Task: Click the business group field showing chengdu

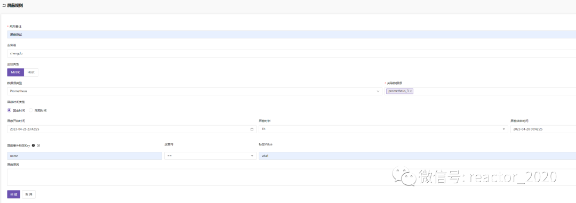Action: tap(291, 53)
